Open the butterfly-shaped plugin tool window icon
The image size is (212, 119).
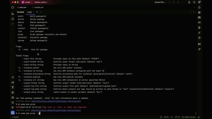coord(199,44)
